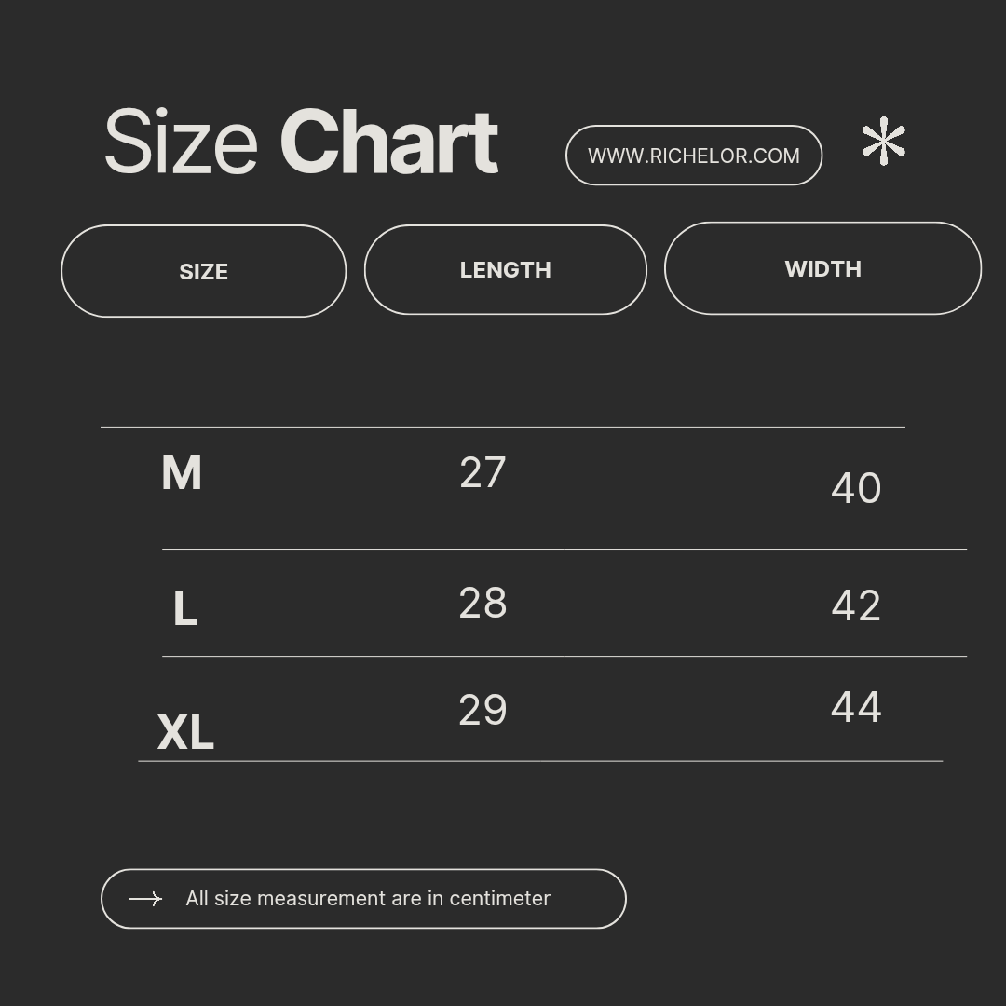Click the asterisk star icon
Viewport: 1006px width, 1006px height.
[883, 142]
